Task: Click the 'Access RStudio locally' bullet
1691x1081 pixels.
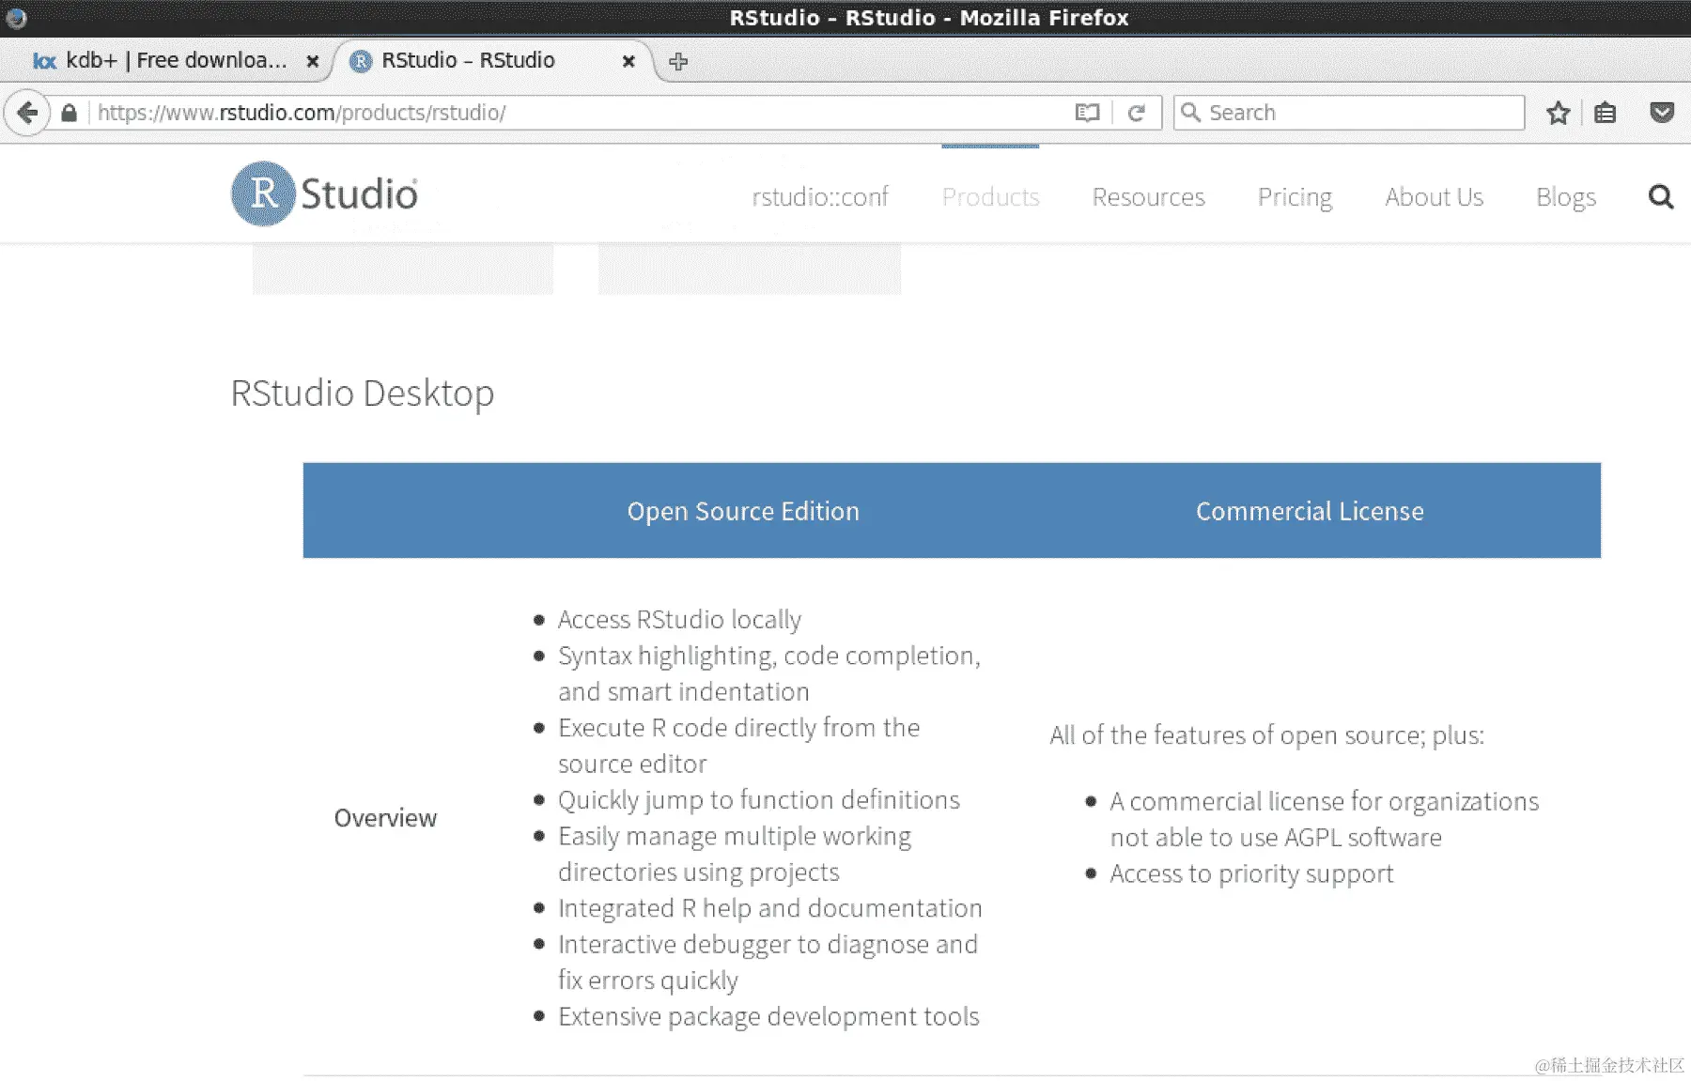Action: [679, 620]
